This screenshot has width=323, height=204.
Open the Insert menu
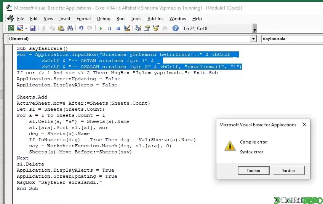pyautogui.click(x=65, y=19)
